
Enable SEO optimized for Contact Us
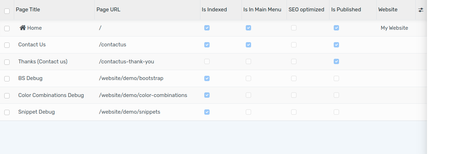pyautogui.click(x=294, y=45)
